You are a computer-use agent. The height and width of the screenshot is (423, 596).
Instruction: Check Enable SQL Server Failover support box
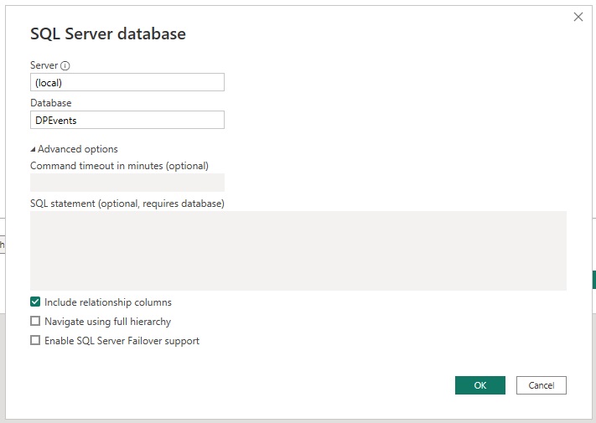point(35,341)
